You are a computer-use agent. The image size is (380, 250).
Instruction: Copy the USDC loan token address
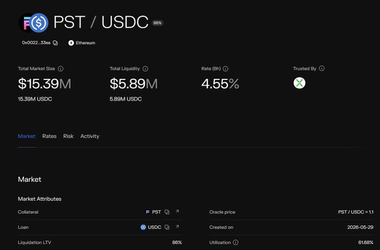(x=167, y=227)
